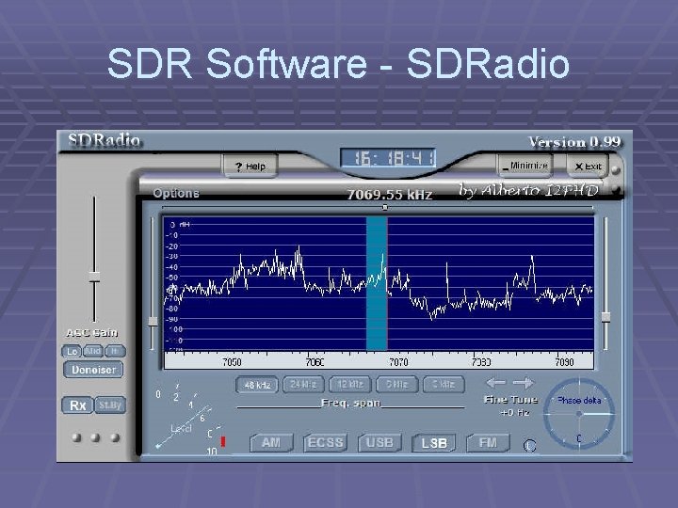Click the fine tune left arrow
The height and width of the screenshot is (508, 678).
(495, 383)
